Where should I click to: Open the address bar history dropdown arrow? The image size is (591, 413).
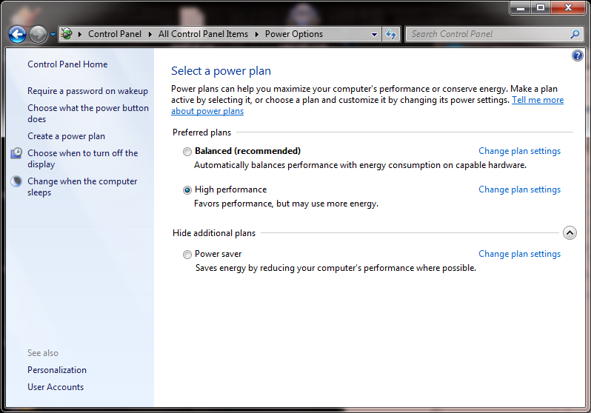[x=374, y=34]
